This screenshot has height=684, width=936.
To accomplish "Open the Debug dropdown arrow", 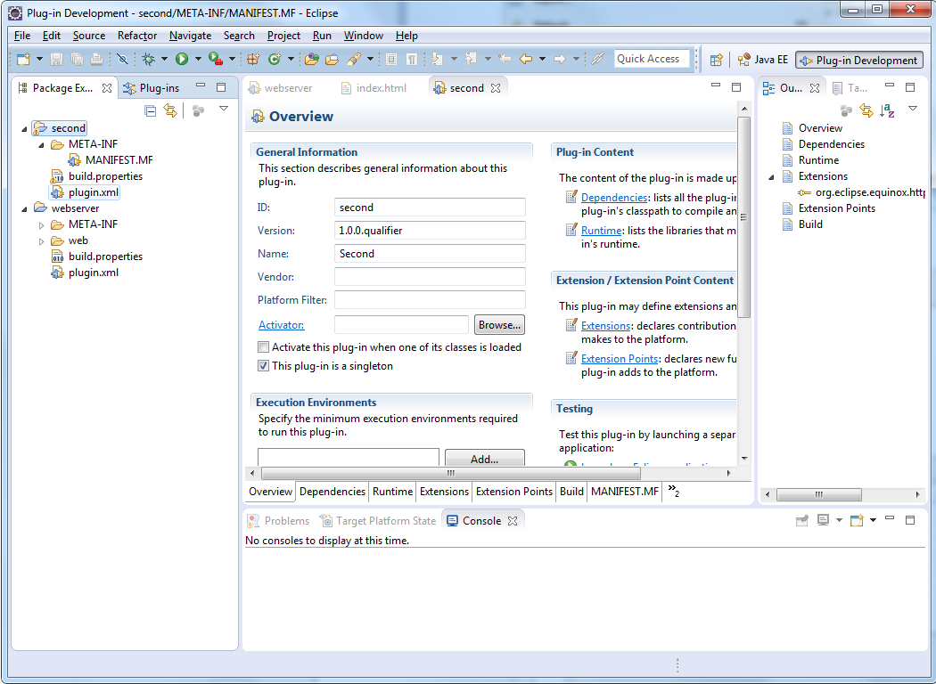I will tap(164, 59).
